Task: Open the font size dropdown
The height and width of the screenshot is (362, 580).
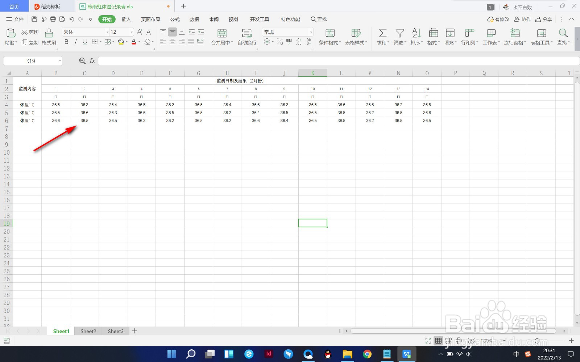Action: click(x=131, y=32)
